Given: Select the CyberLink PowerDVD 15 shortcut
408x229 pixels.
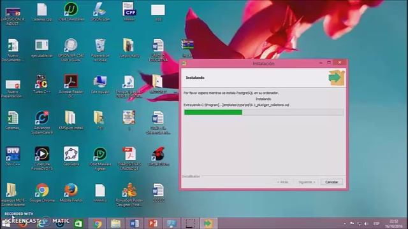Looking at the screenshot, I should point(42,158).
